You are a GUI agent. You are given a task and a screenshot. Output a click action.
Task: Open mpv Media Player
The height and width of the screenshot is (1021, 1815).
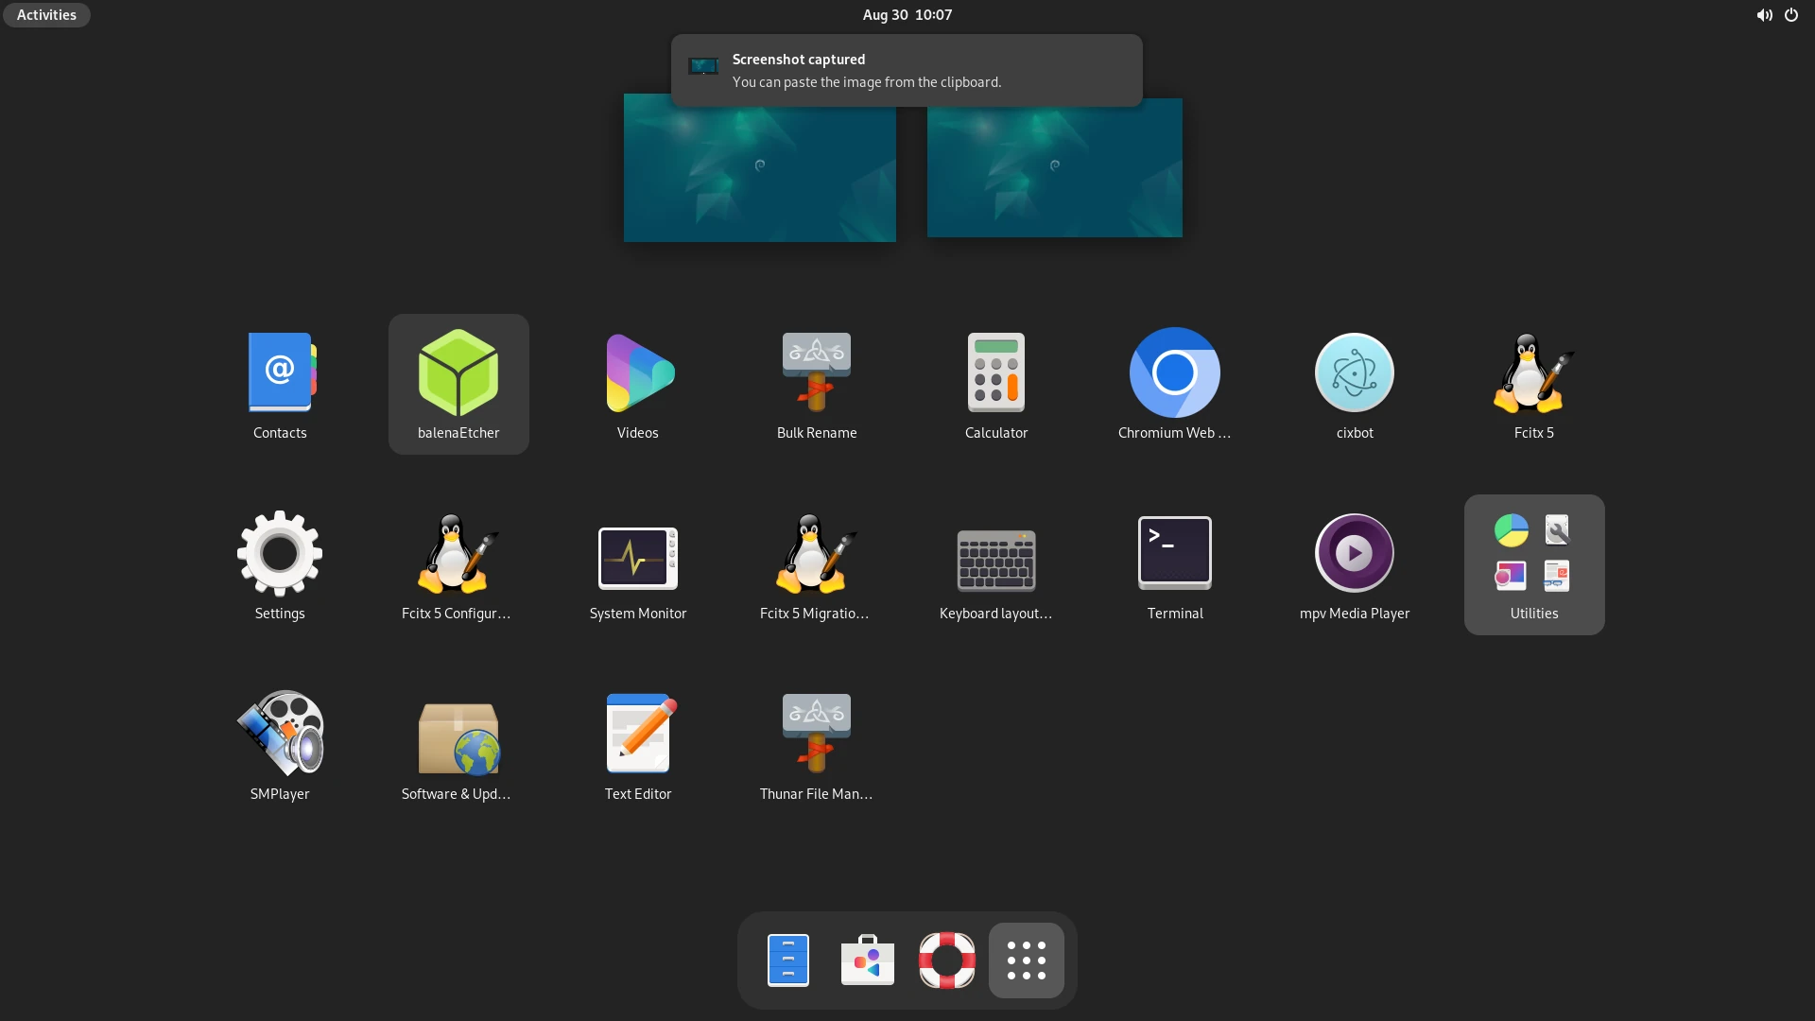click(1355, 564)
